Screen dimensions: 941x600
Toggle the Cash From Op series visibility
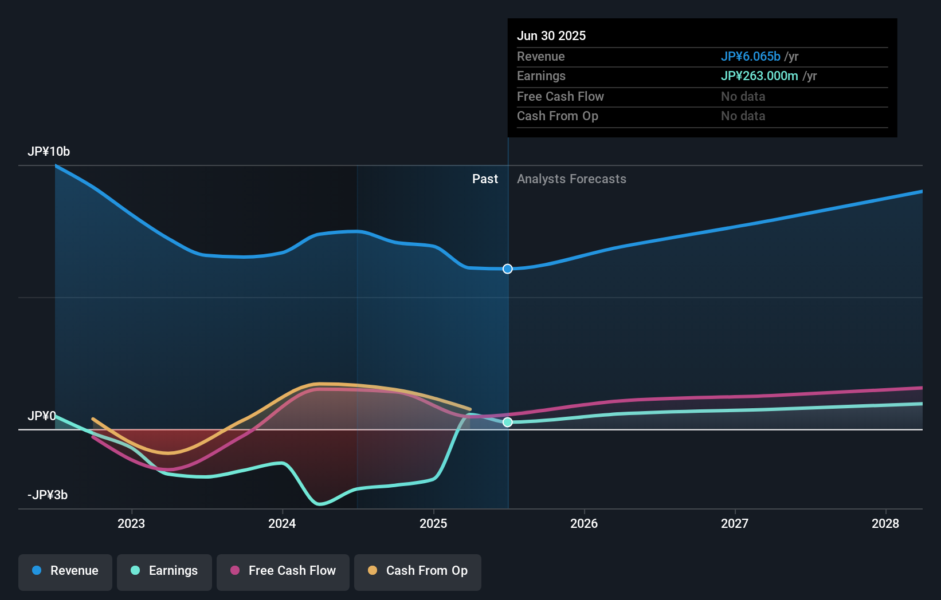pyautogui.click(x=418, y=571)
